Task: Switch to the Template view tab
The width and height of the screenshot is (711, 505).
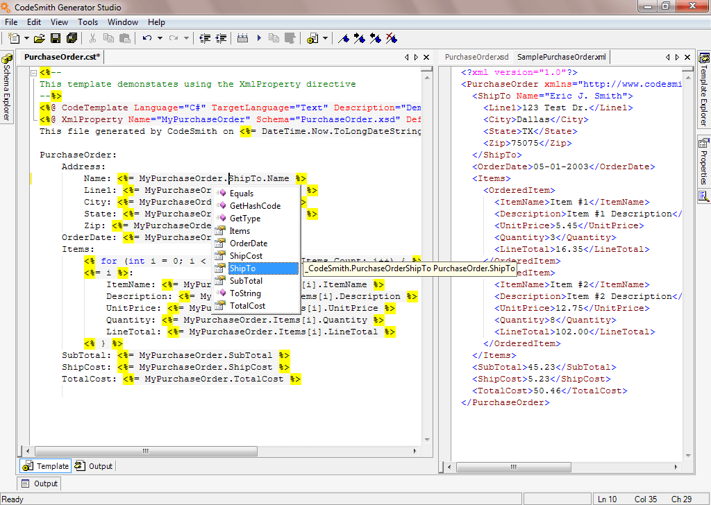Action: 45,466
